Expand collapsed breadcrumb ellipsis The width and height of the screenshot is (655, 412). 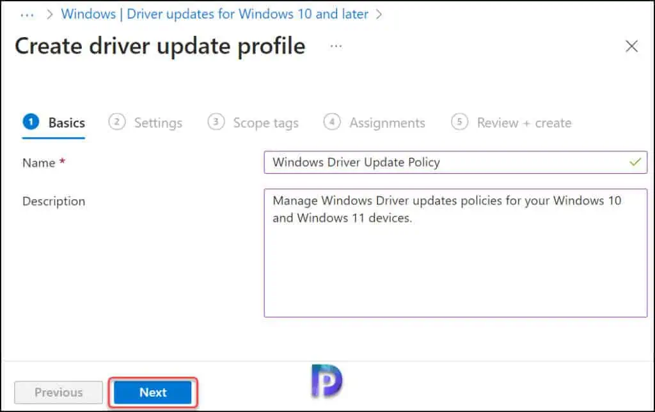coord(27,15)
